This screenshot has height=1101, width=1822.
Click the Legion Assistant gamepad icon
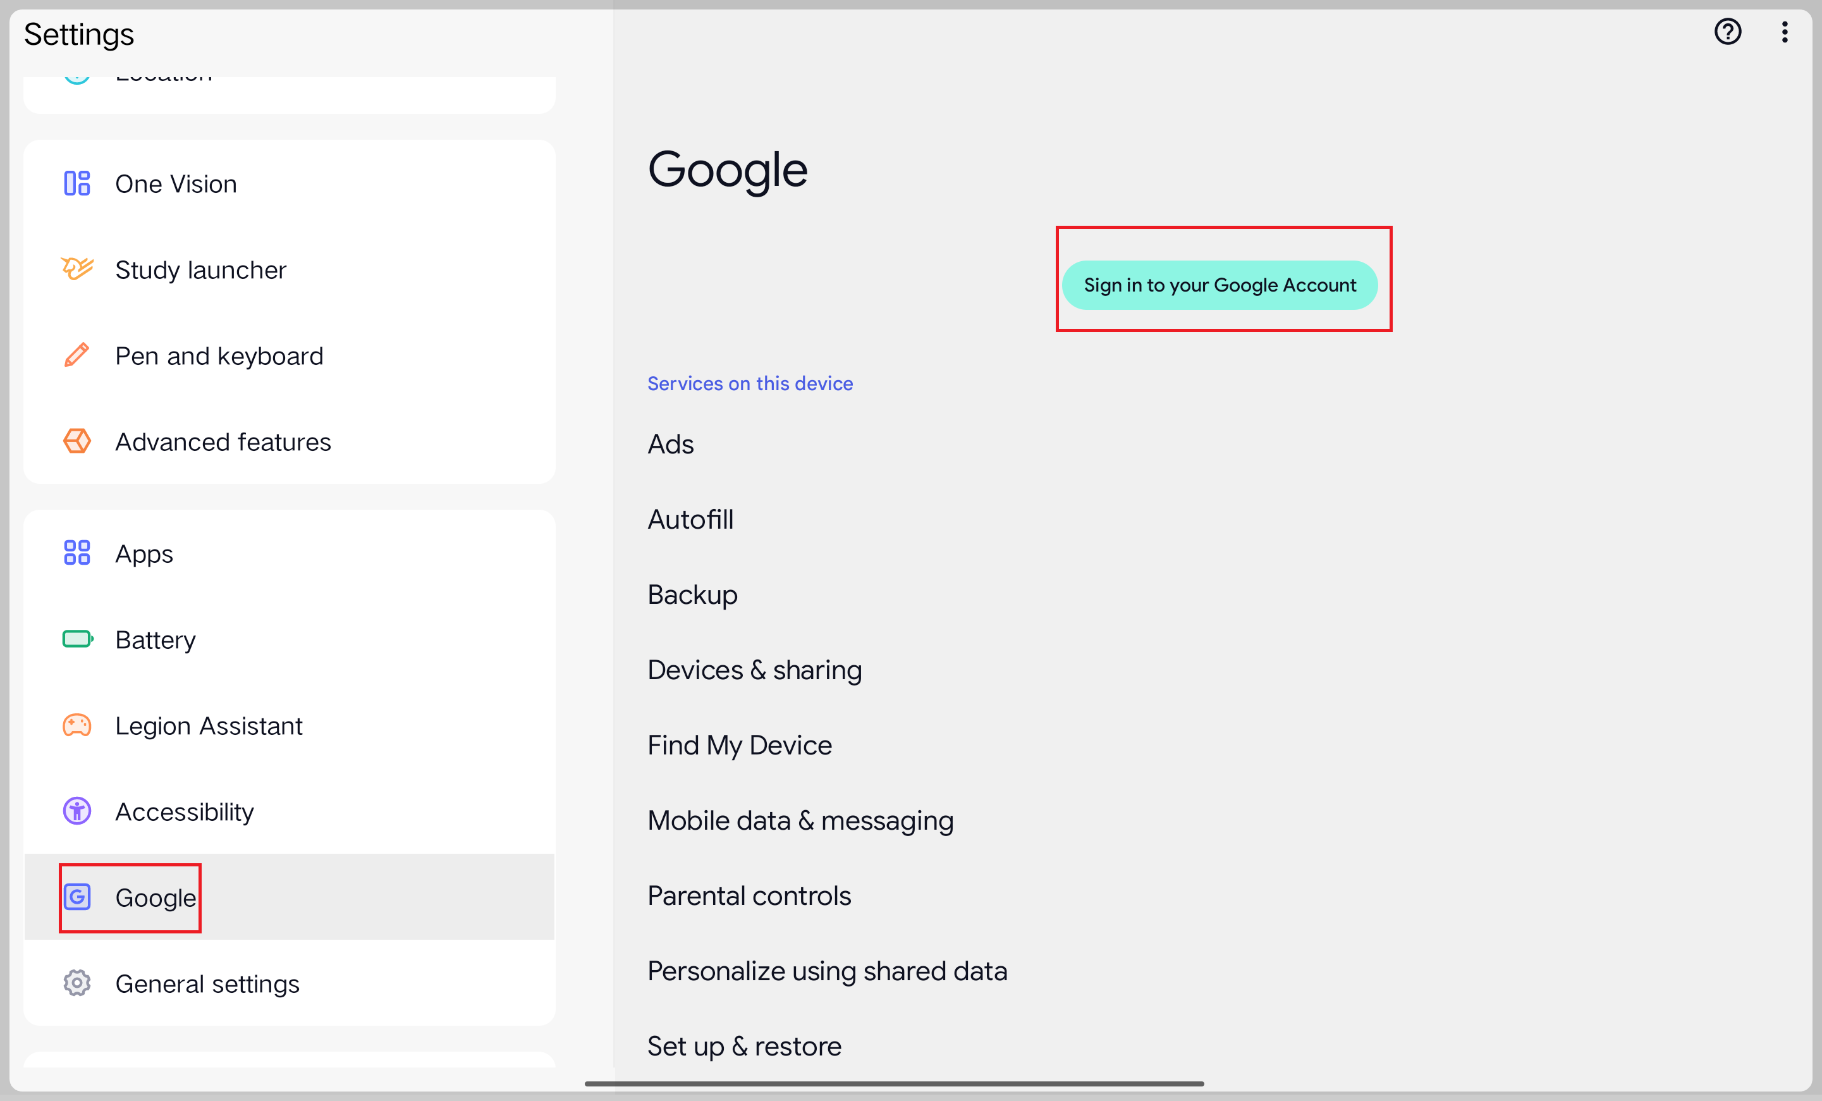(77, 725)
